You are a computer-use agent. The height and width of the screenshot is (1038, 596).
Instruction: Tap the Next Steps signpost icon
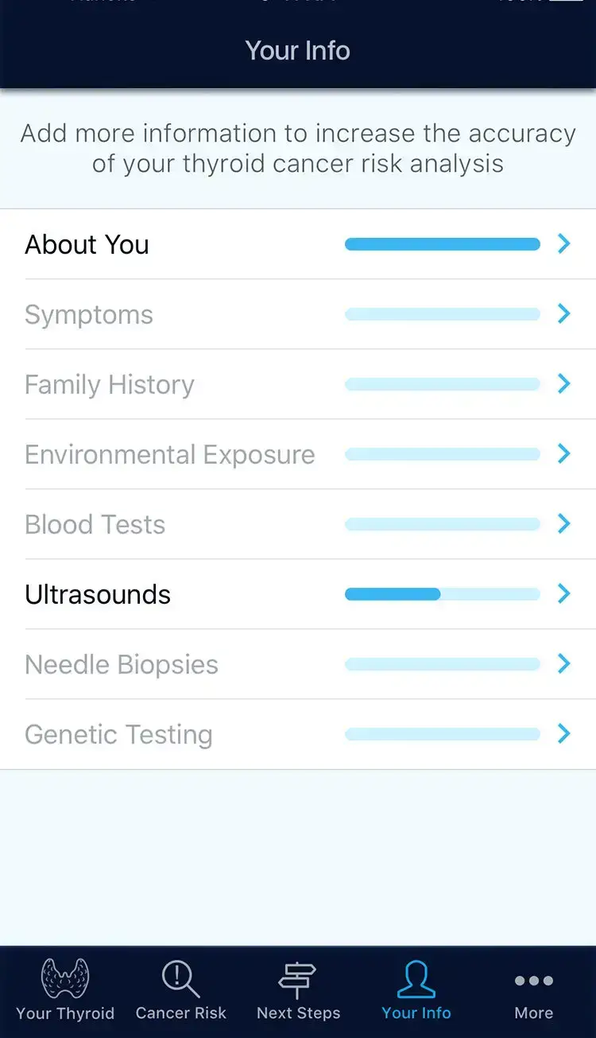(x=297, y=978)
